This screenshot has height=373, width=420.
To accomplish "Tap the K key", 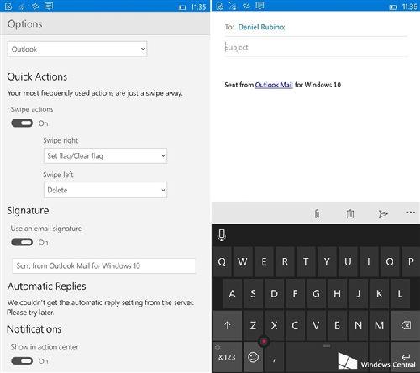I will click(379, 293).
